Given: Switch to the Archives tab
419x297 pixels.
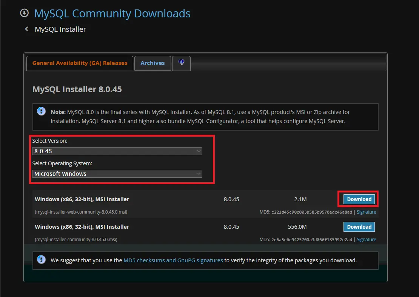Looking at the screenshot, I should tap(153, 63).
